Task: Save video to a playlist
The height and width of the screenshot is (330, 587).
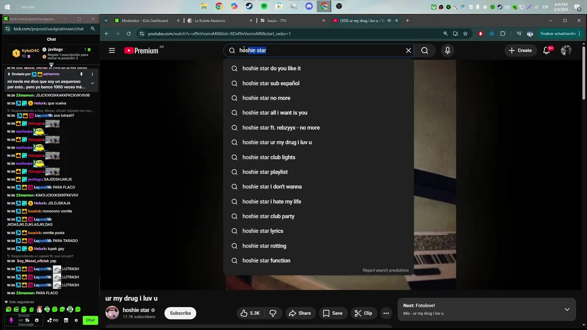Action: [332, 313]
